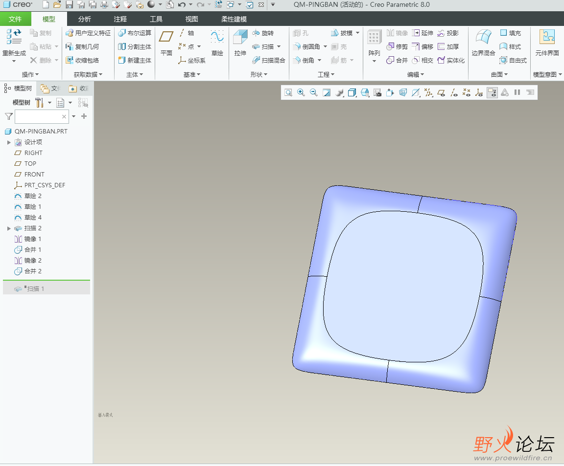Click the model tree filter search field
This screenshot has width=564, height=466.
click(42, 116)
